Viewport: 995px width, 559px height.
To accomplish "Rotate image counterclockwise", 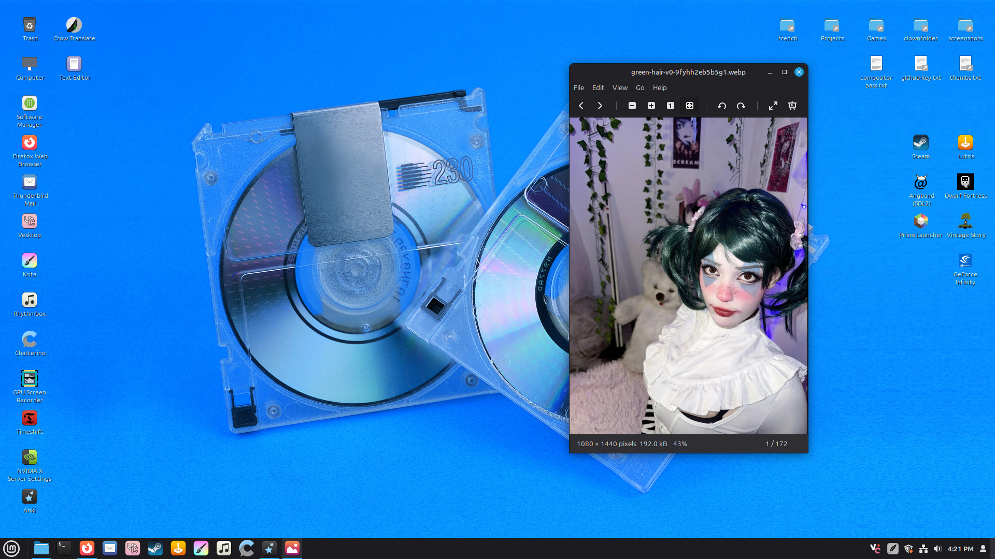I will (x=722, y=106).
